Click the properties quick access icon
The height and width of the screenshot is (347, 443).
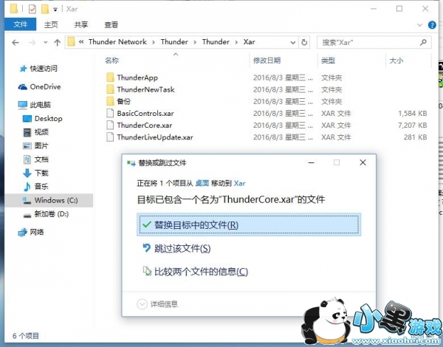tap(32, 9)
